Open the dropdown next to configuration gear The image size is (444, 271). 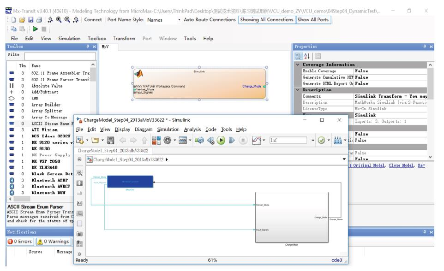point(175,140)
